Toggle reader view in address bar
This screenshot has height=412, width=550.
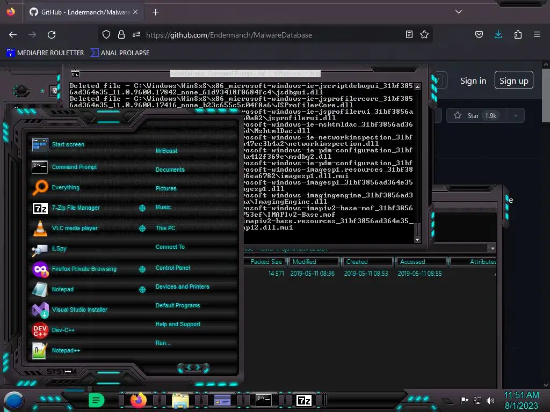tap(409, 35)
